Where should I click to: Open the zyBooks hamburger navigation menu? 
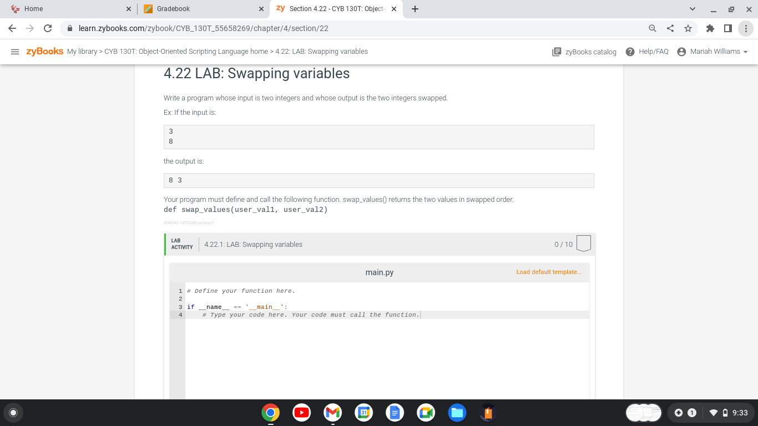click(15, 52)
